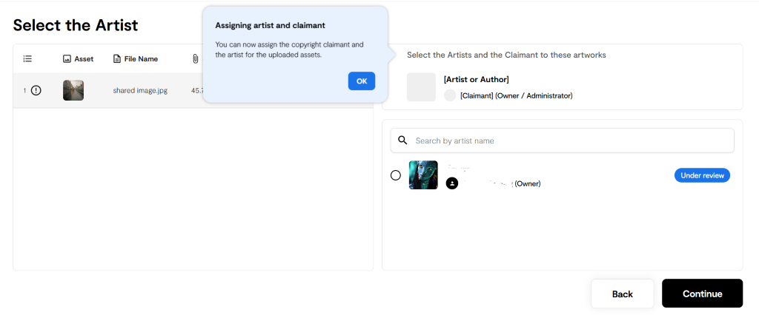
Task: Click the list icon in table header
Action: tap(27, 58)
